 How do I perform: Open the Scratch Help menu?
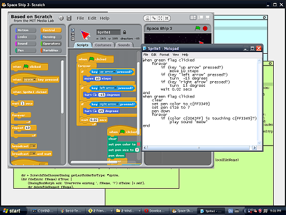pos(104,18)
